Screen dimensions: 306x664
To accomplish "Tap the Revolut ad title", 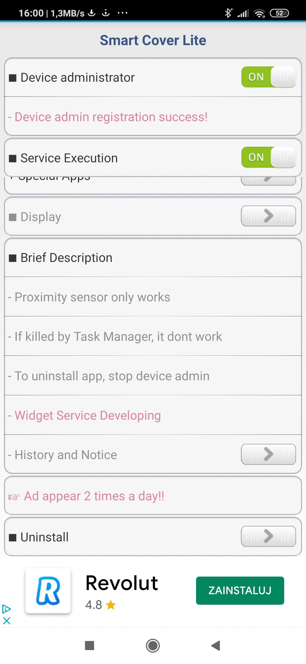I will click(x=122, y=583).
